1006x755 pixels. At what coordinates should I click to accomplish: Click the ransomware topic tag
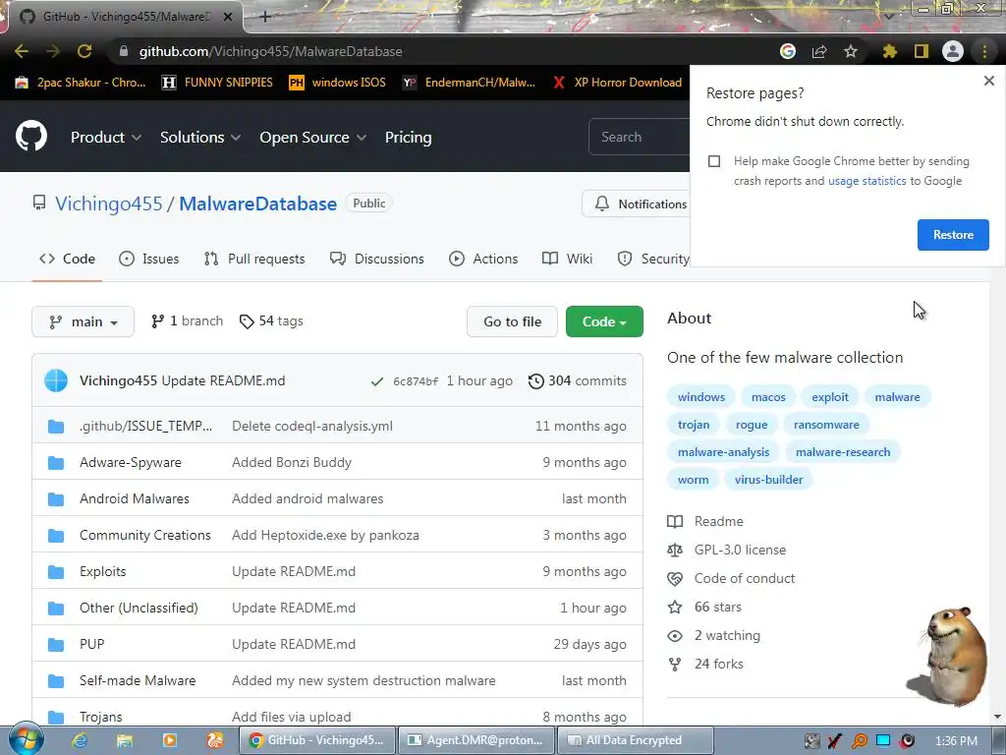click(x=825, y=425)
